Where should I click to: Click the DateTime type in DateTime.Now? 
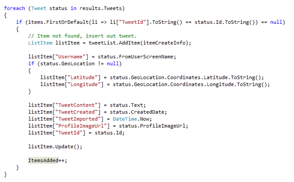125,119
